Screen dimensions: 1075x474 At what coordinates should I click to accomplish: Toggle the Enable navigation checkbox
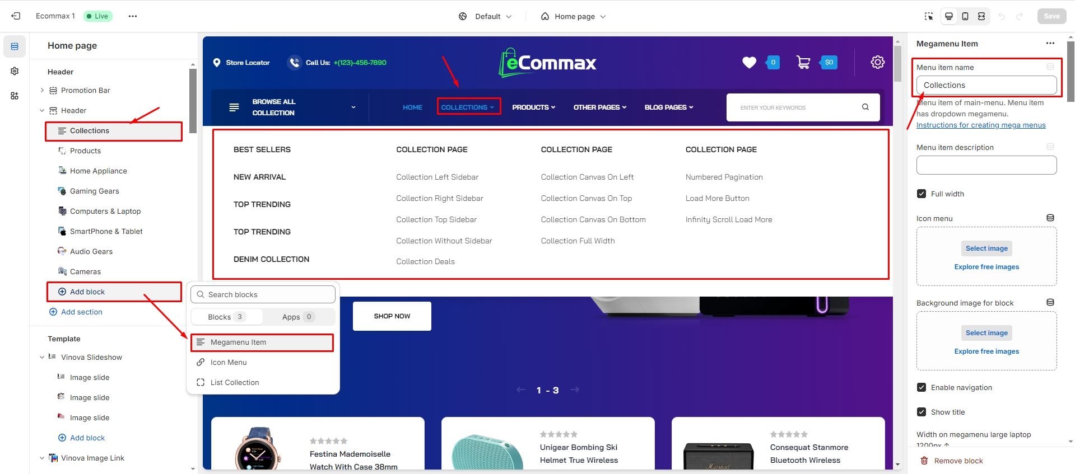point(922,387)
